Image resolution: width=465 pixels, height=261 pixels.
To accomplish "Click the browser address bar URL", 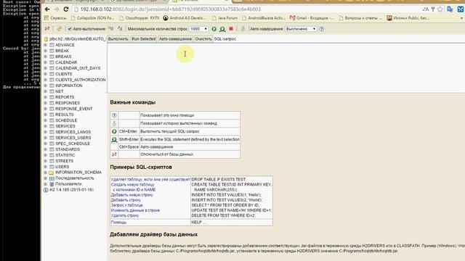I will pos(171,9).
